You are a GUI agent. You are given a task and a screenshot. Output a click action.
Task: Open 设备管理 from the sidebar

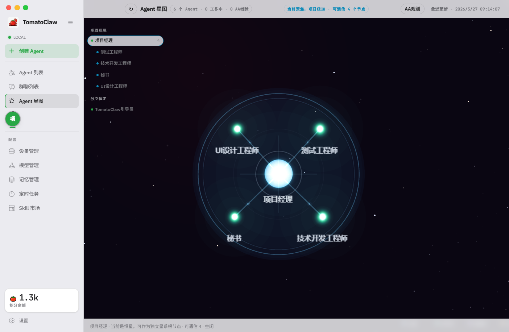[29, 151]
